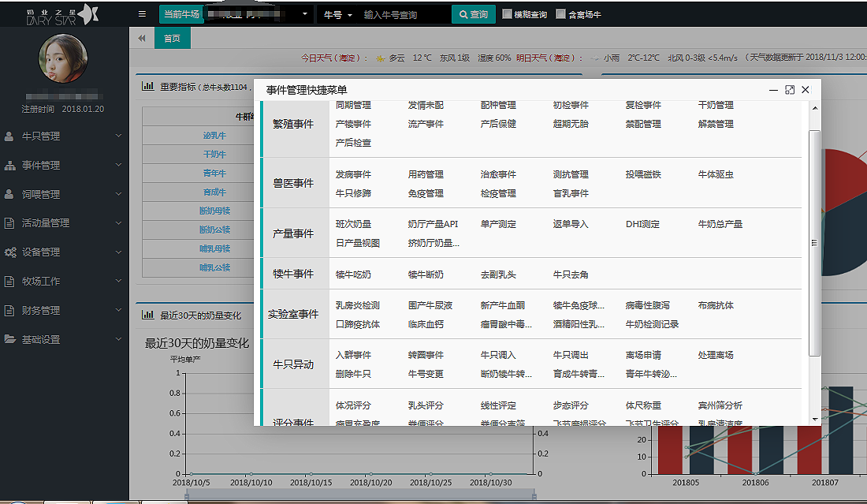The image size is (867, 504).
Task: Switch to the 首页 tab
Action: [172, 38]
